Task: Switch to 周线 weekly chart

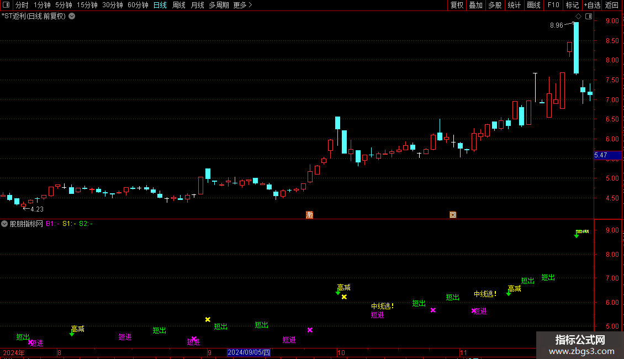Action: 179,5
